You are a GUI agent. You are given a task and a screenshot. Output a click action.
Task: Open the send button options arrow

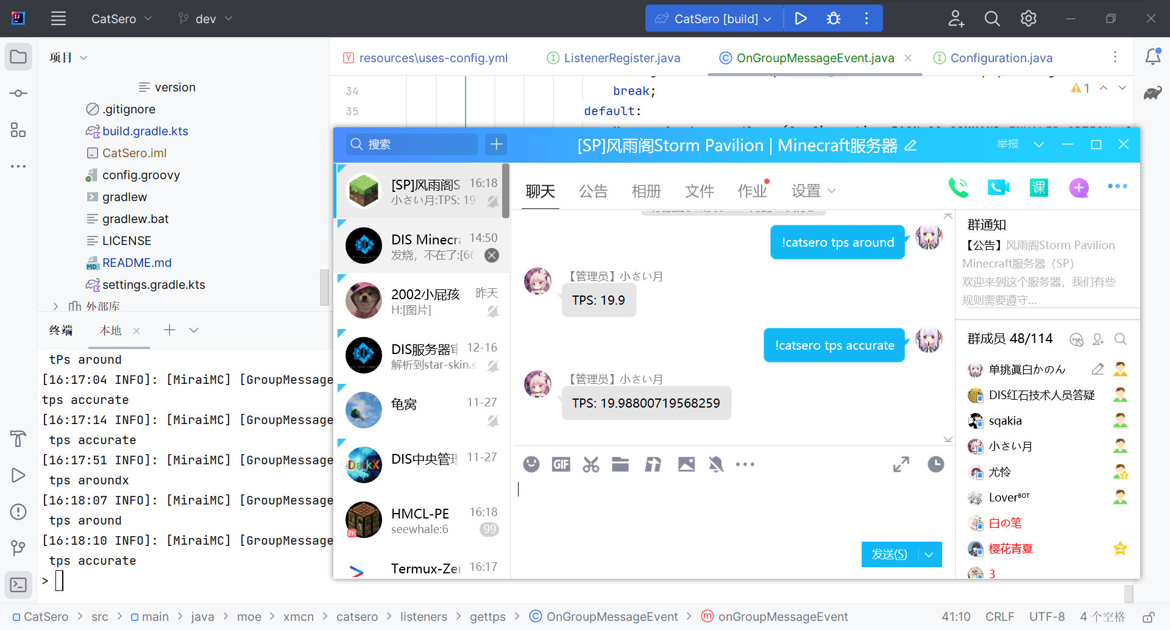(x=929, y=554)
